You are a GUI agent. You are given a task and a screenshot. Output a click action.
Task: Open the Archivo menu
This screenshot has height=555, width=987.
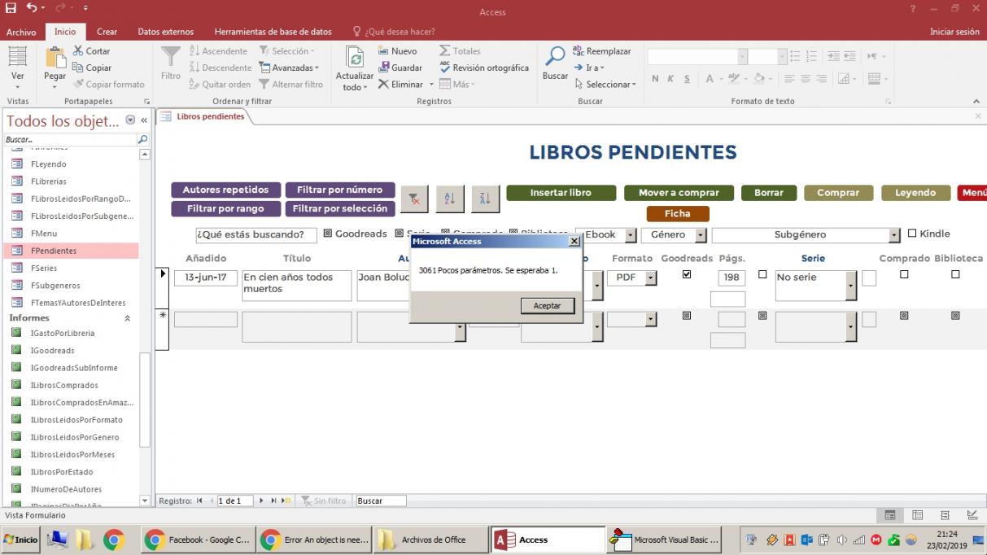pos(21,32)
